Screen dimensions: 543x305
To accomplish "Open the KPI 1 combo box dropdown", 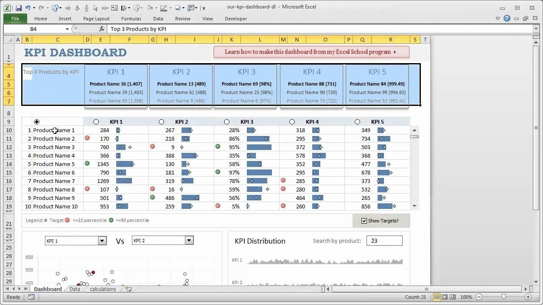I will pyautogui.click(x=102, y=241).
